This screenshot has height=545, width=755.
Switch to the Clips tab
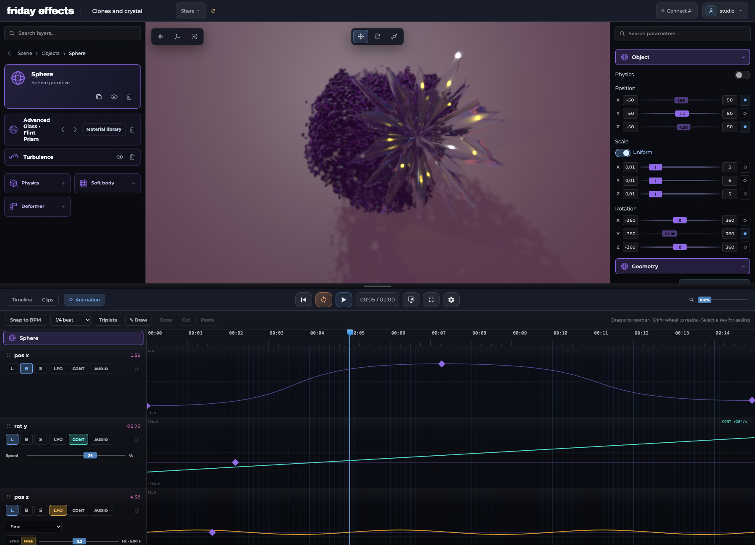tap(48, 300)
